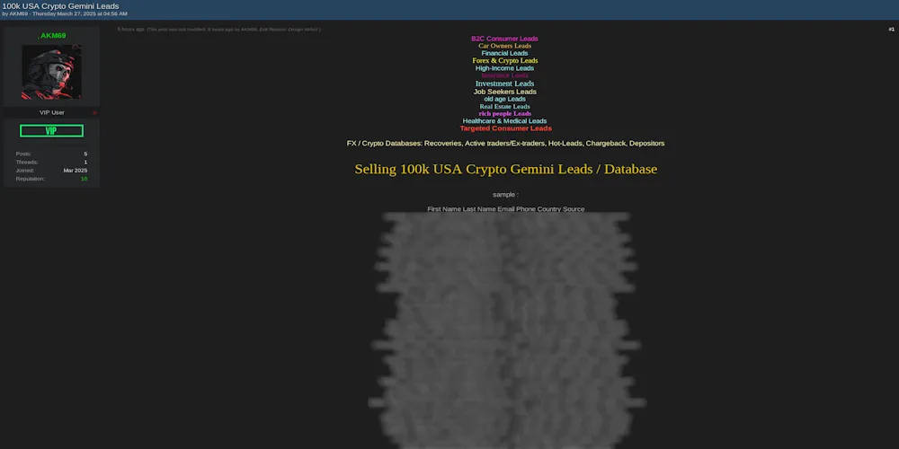
Task: Click the reputation score of 10
Action: pyautogui.click(x=85, y=179)
